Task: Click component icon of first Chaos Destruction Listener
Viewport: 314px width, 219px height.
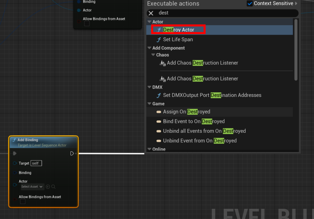Action: click(163, 63)
